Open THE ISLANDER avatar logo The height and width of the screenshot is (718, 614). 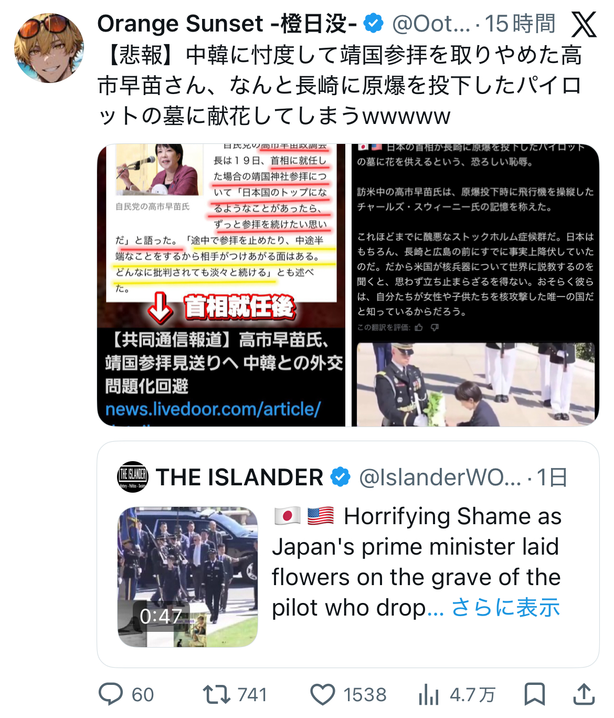133,477
